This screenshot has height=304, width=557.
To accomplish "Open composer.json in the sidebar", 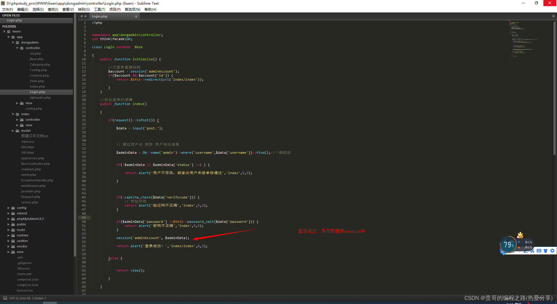I will click(28, 280).
